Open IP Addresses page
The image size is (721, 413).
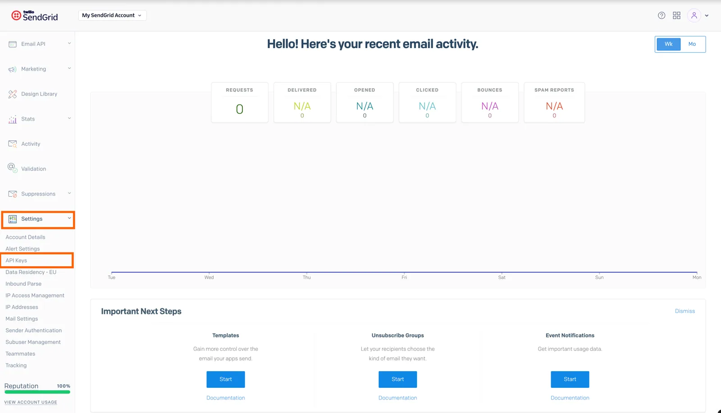pyautogui.click(x=22, y=307)
